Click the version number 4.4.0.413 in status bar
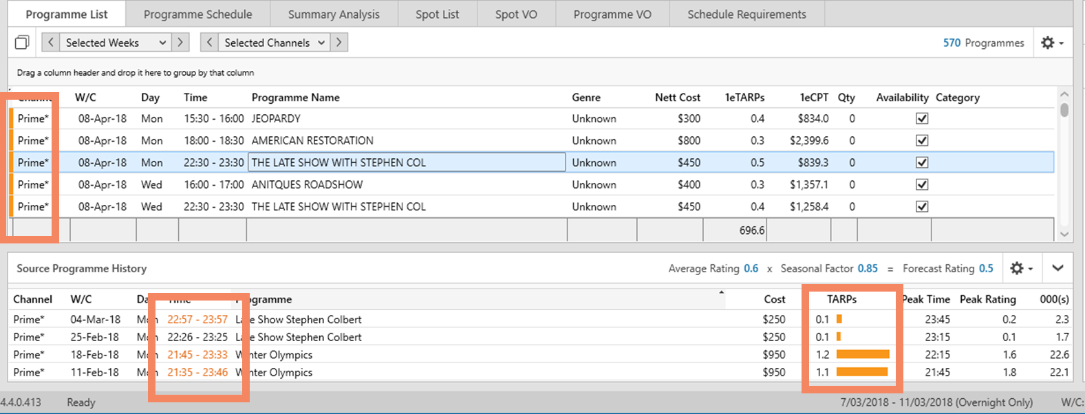This screenshot has height=414, width=1085. (x=21, y=402)
